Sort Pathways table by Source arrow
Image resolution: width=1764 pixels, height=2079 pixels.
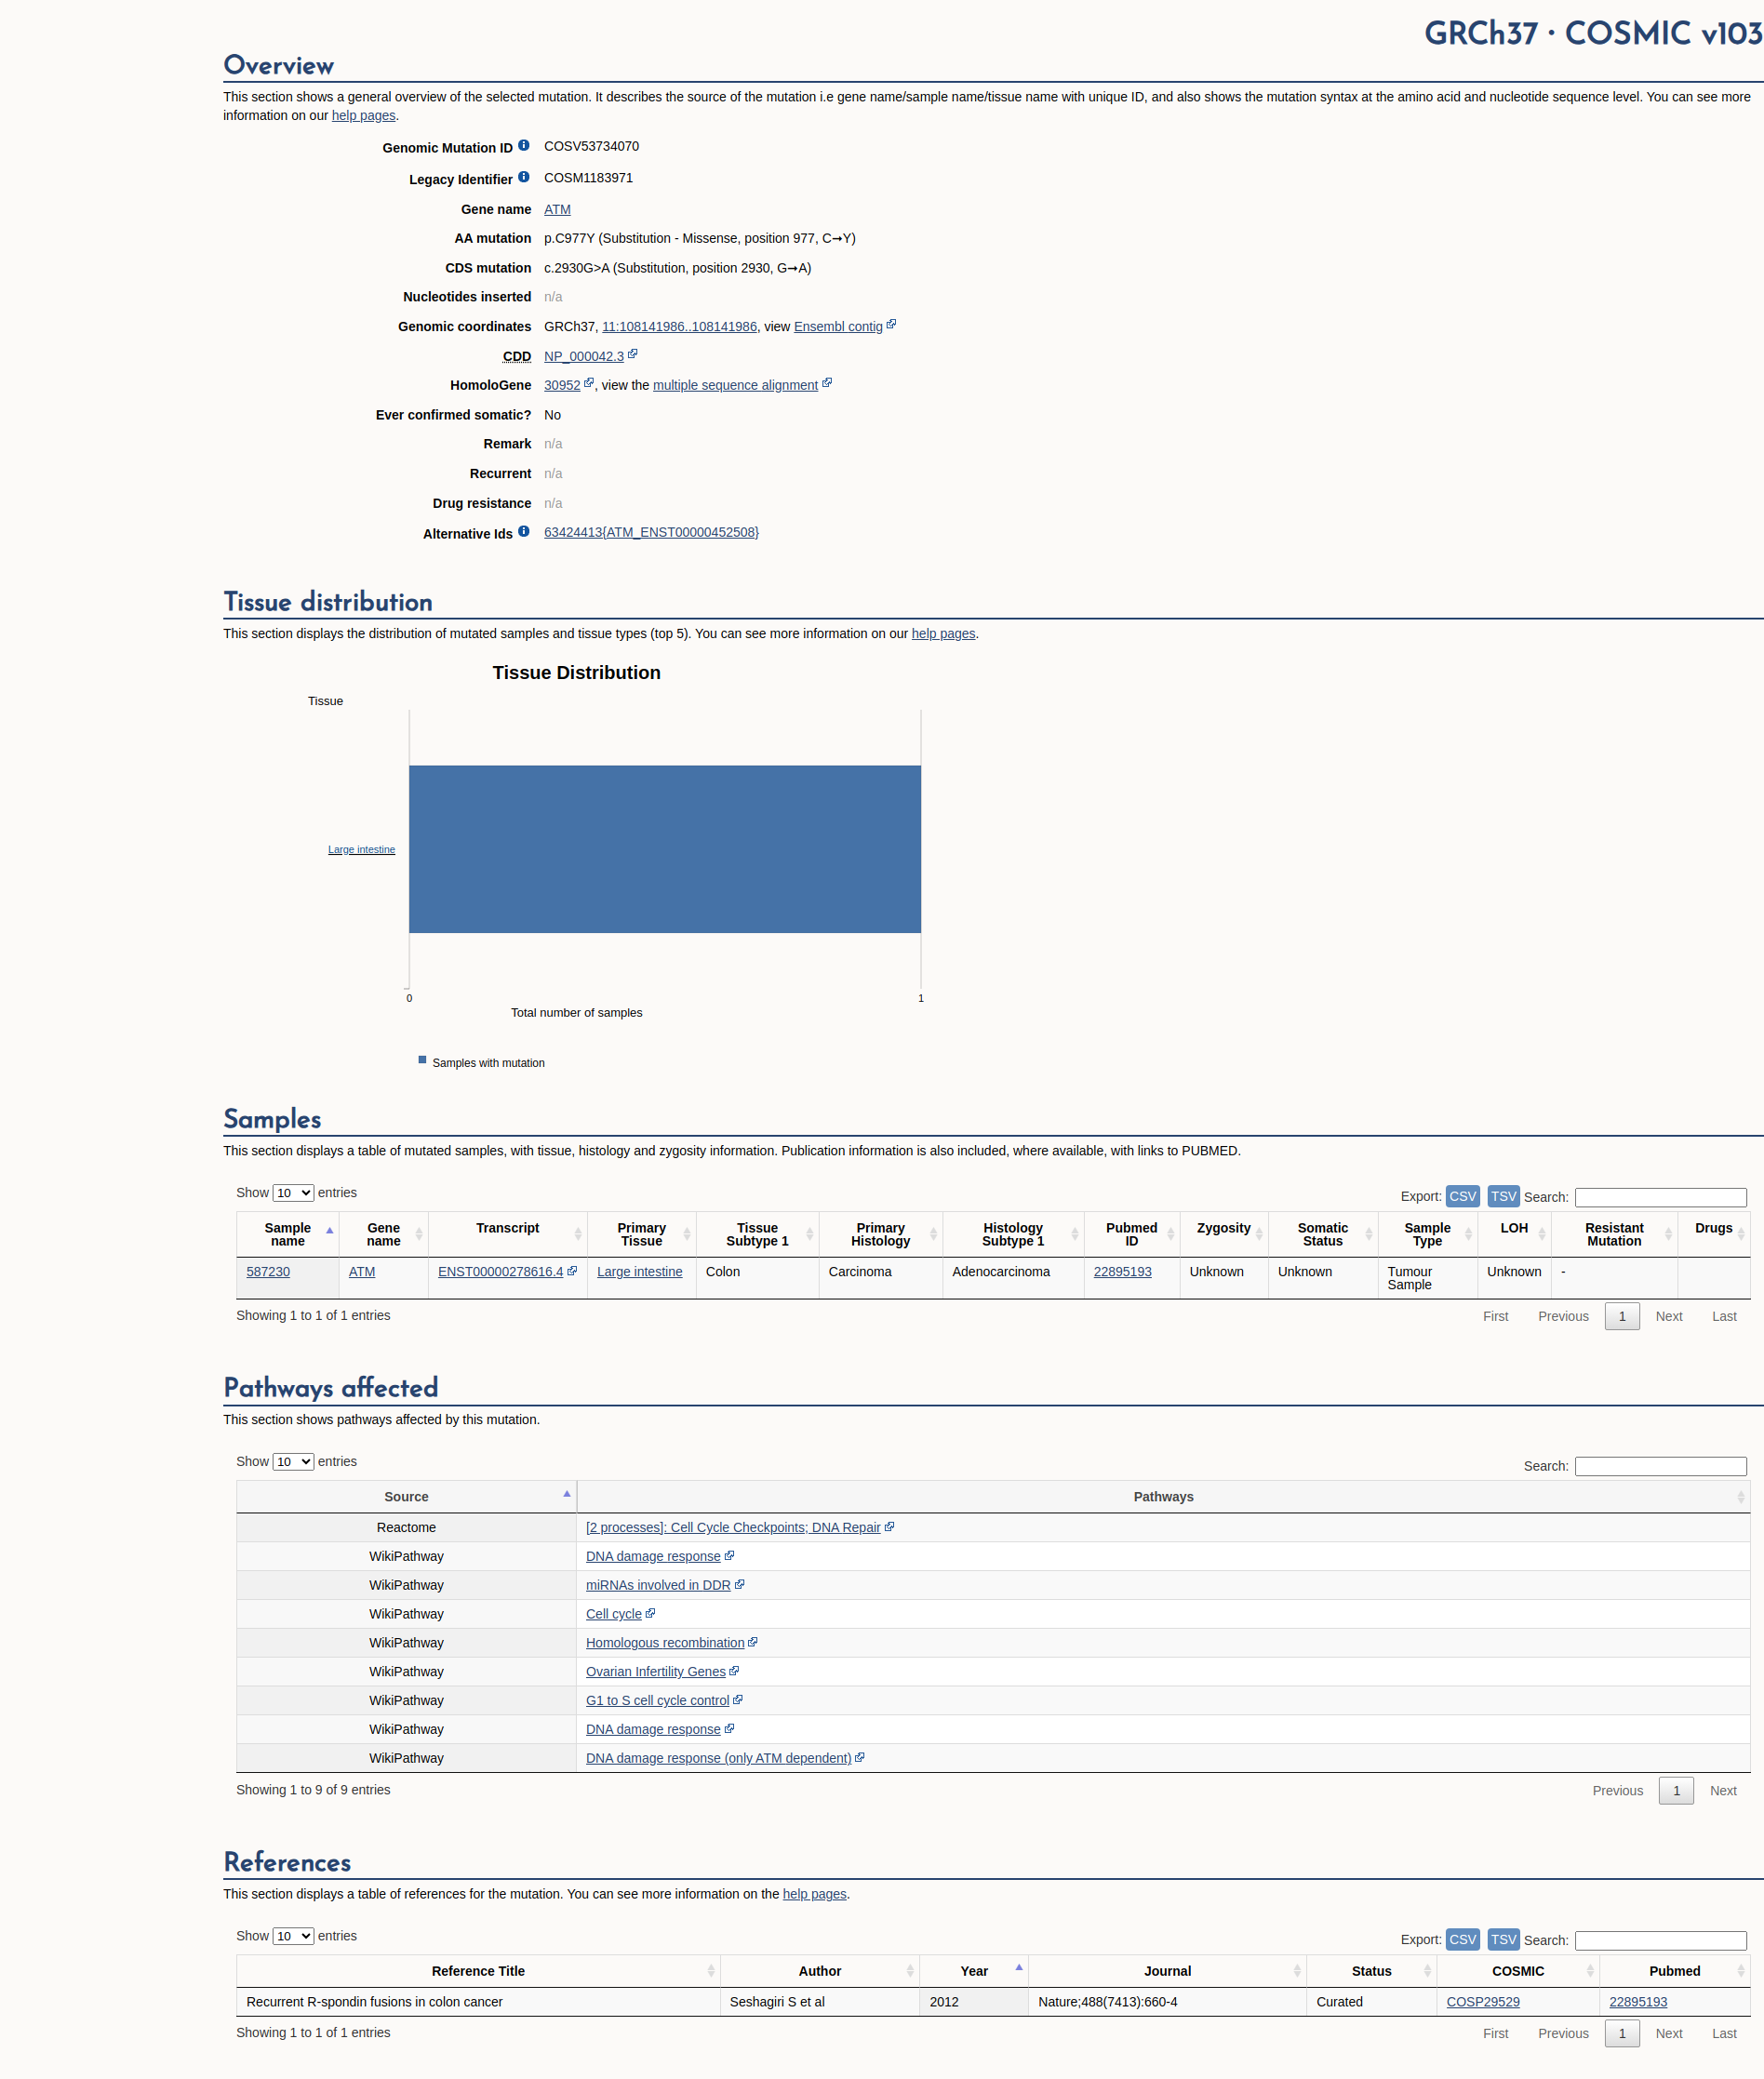pyautogui.click(x=567, y=1494)
